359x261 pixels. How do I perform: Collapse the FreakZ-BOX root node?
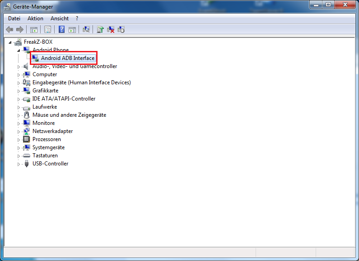(x=10, y=42)
